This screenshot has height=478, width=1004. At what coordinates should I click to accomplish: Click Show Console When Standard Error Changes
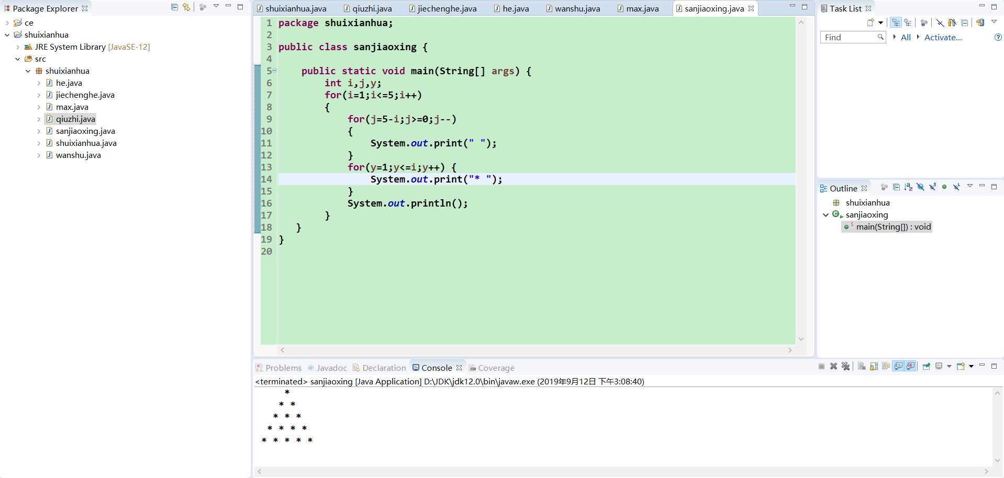click(911, 367)
